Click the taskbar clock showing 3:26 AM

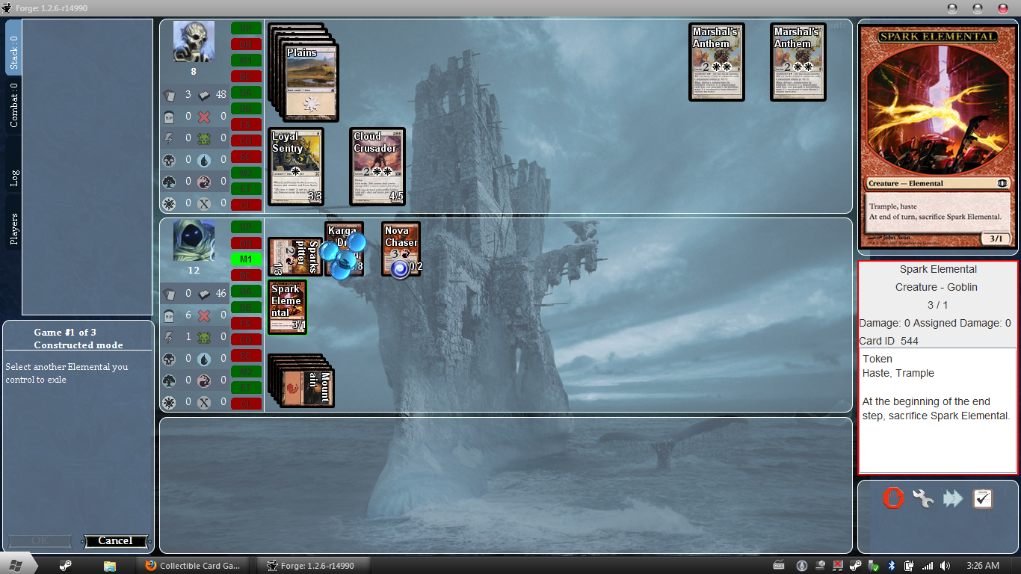point(982,566)
